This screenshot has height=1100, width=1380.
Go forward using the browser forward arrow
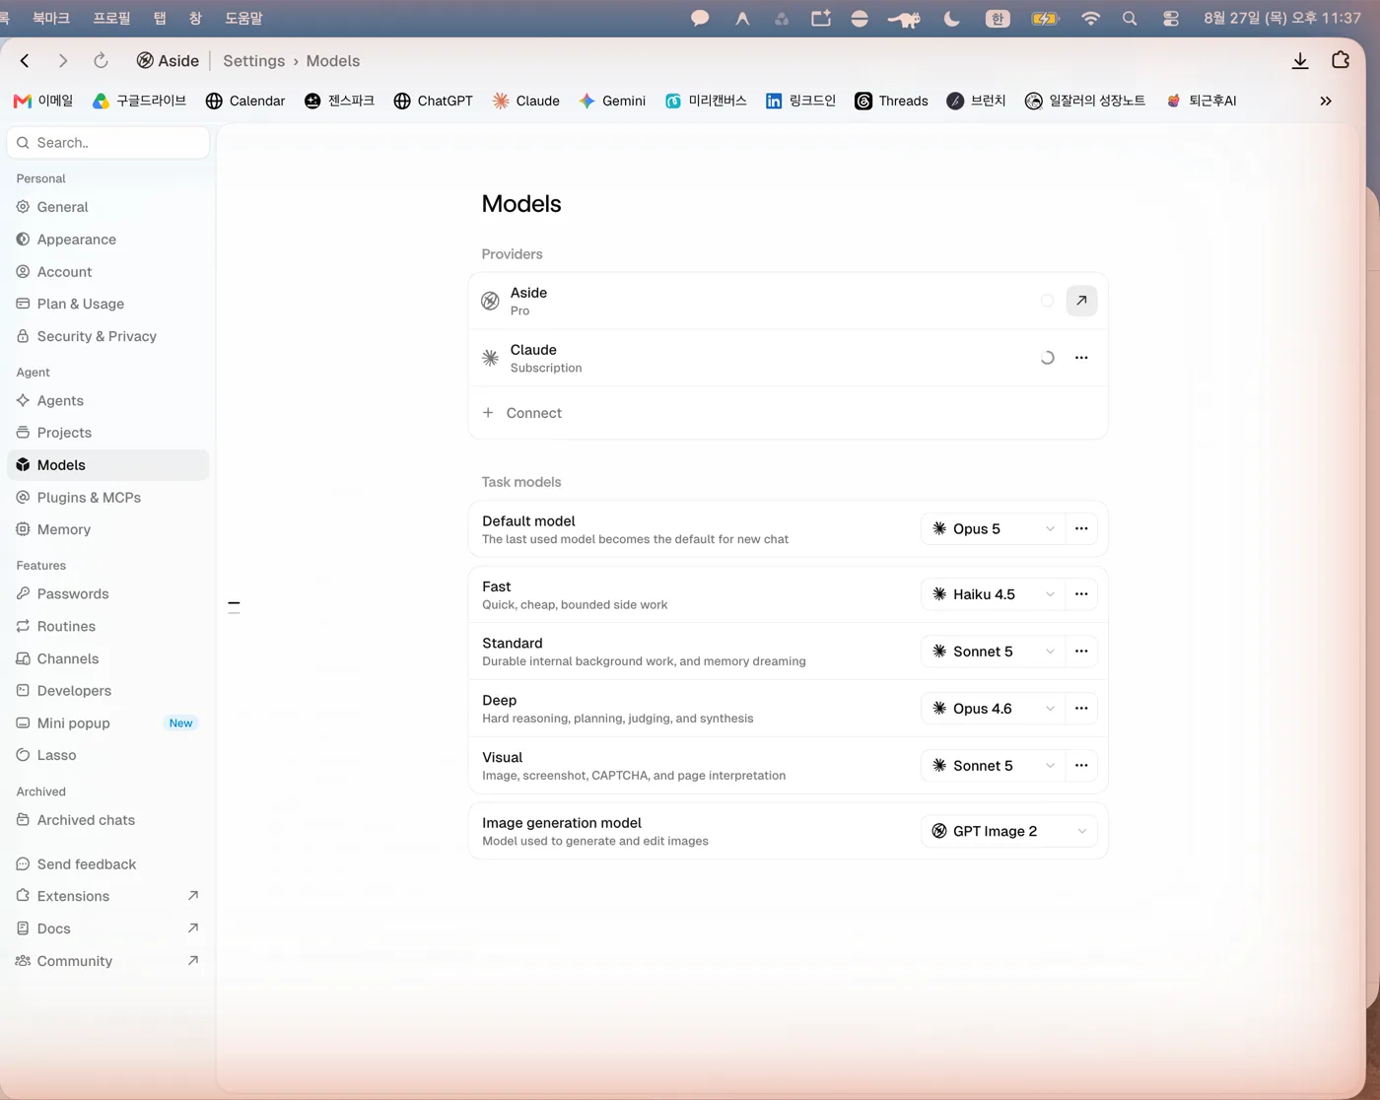63,61
